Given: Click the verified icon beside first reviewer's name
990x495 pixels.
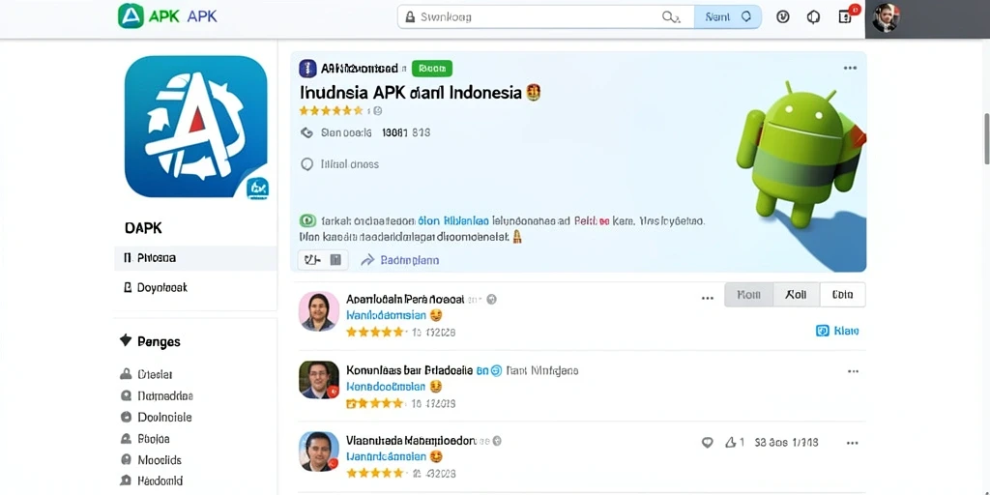Looking at the screenshot, I should pos(491,300).
